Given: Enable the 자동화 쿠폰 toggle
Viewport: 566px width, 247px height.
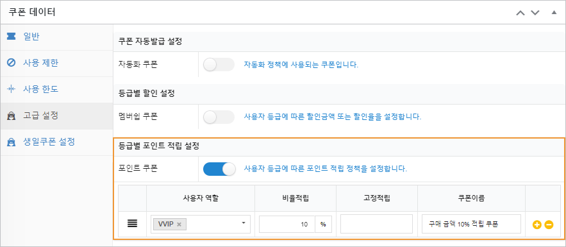Looking at the screenshot, I should coord(219,65).
